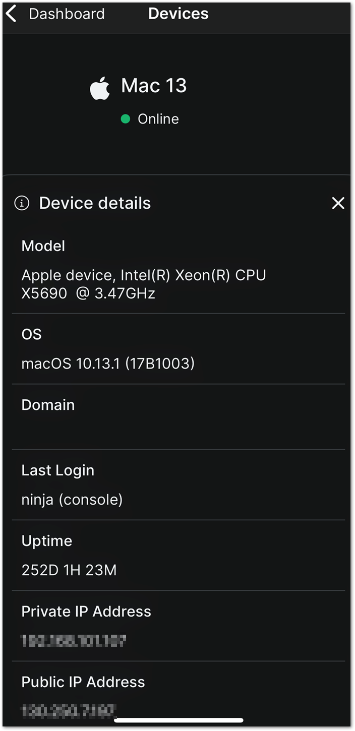355x731 pixels.
Task: Tap the green Online status dot
Action: click(x=126, y=119)
